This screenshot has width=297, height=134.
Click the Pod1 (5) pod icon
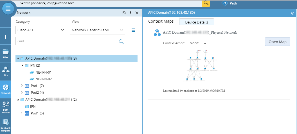[x=27, y=114]
